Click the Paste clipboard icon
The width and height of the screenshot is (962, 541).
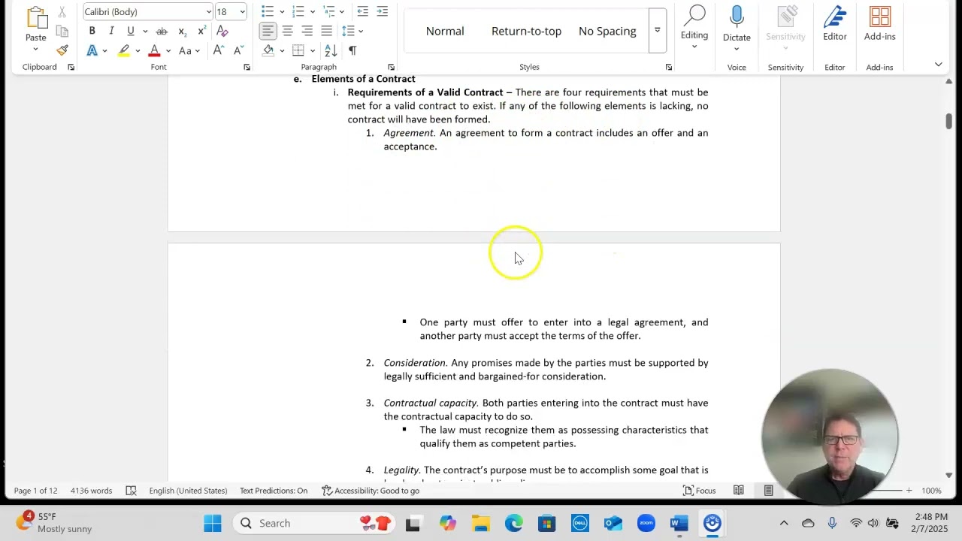35,18
